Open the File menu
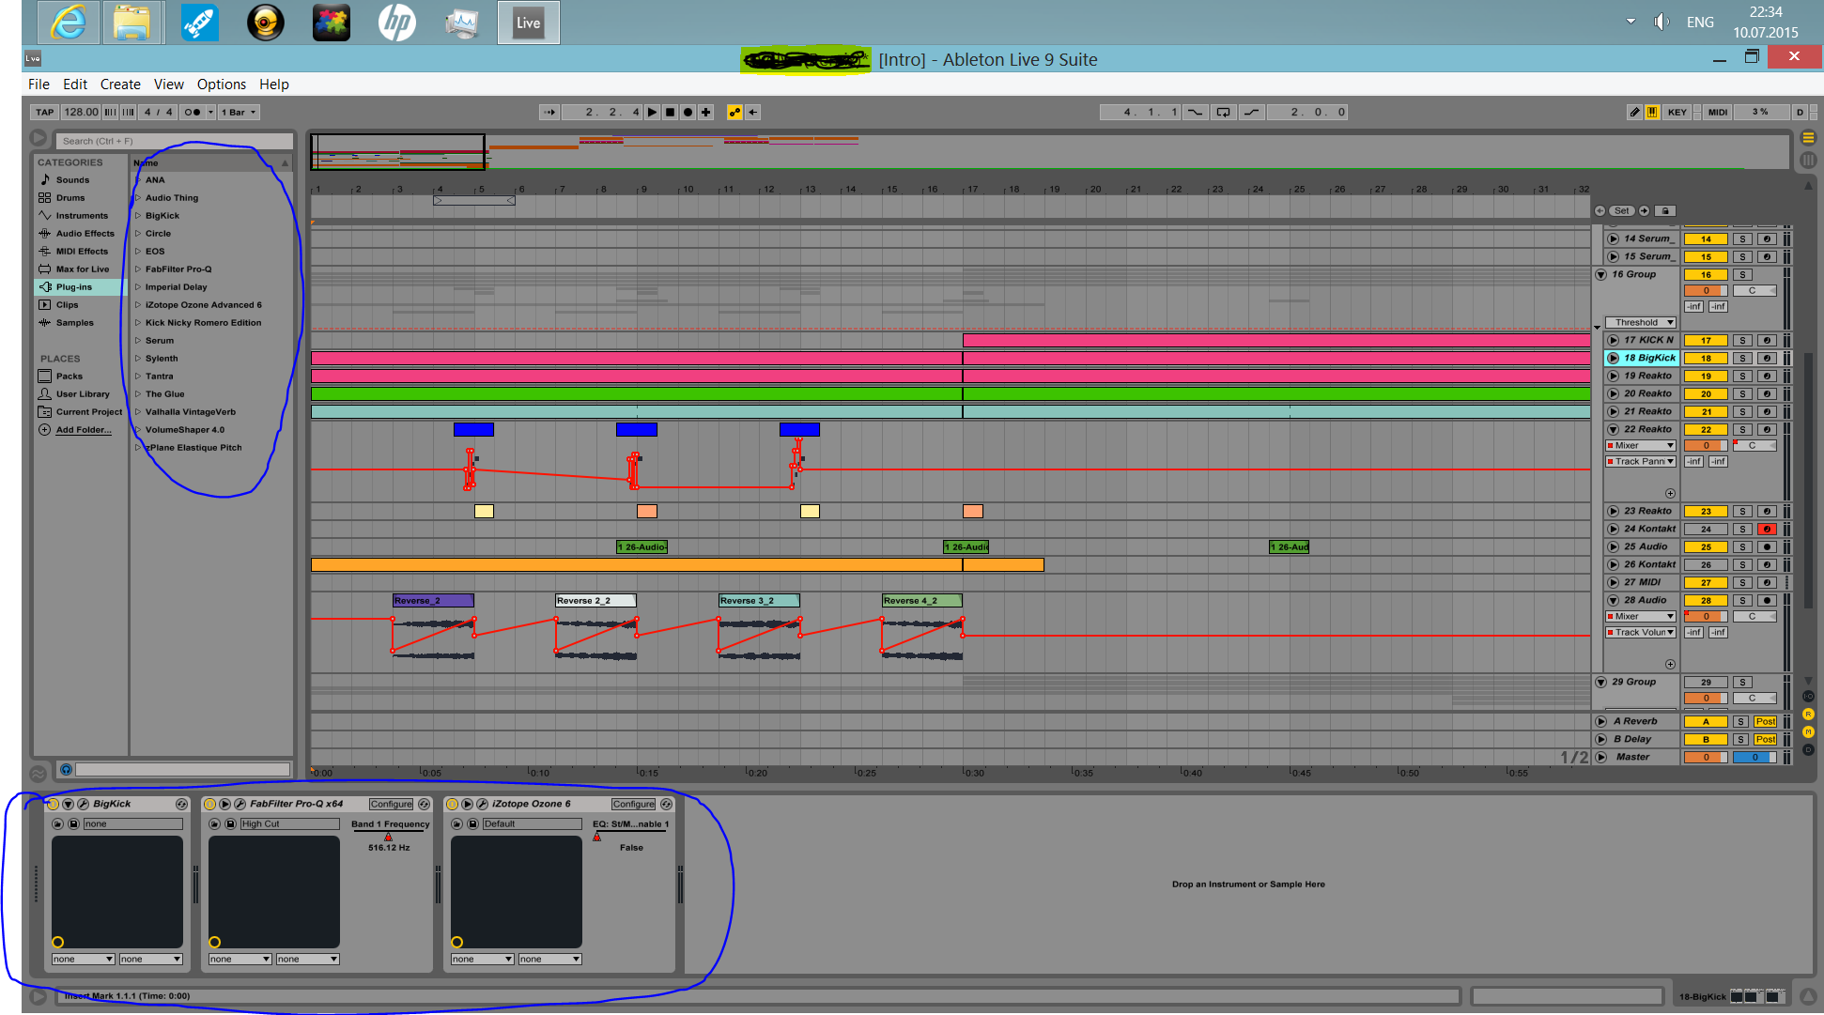The image size is (1824, 1015). coord(39,84)
